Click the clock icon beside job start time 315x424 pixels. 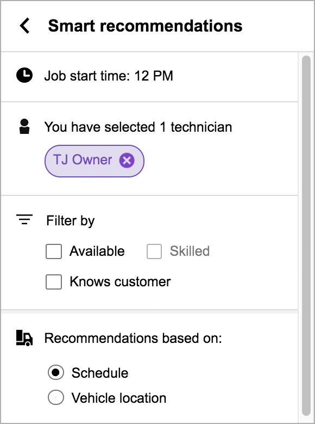coord(24,75)
